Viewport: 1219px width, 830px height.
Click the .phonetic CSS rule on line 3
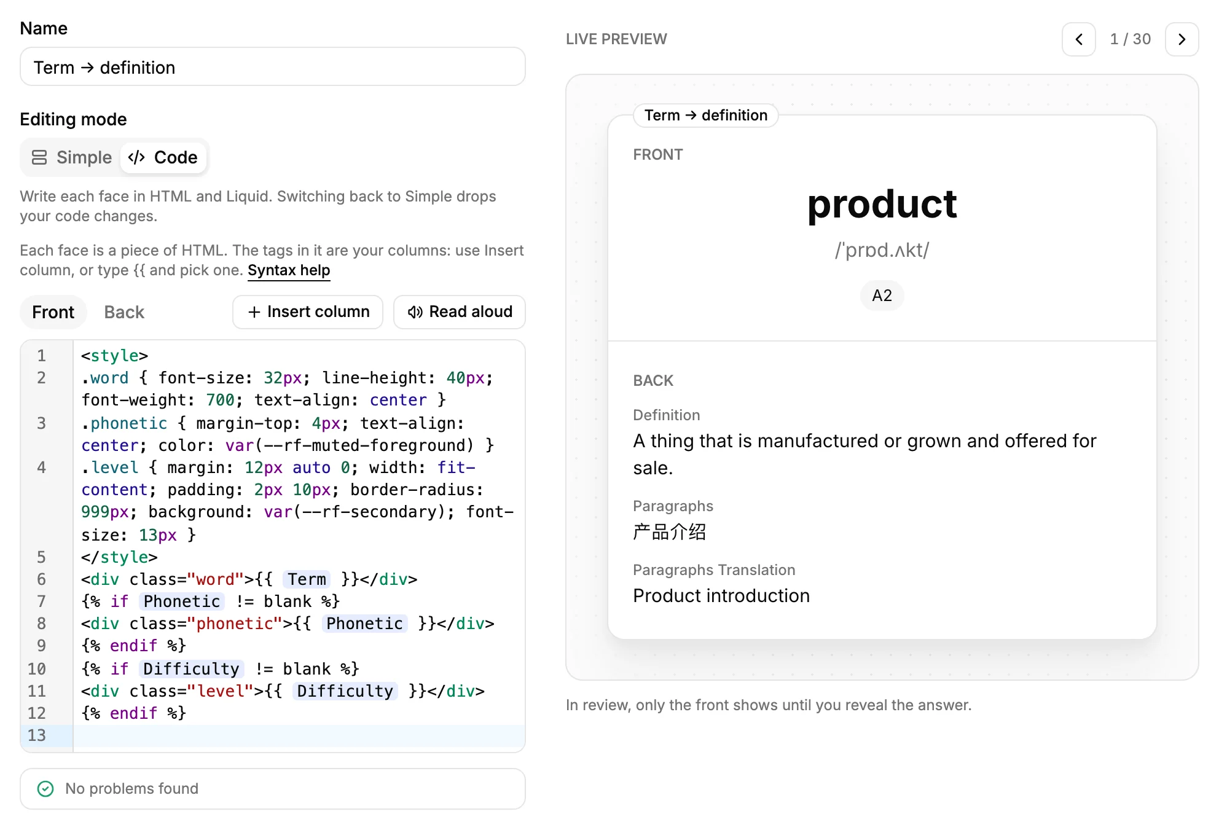(x=288, y=434)
